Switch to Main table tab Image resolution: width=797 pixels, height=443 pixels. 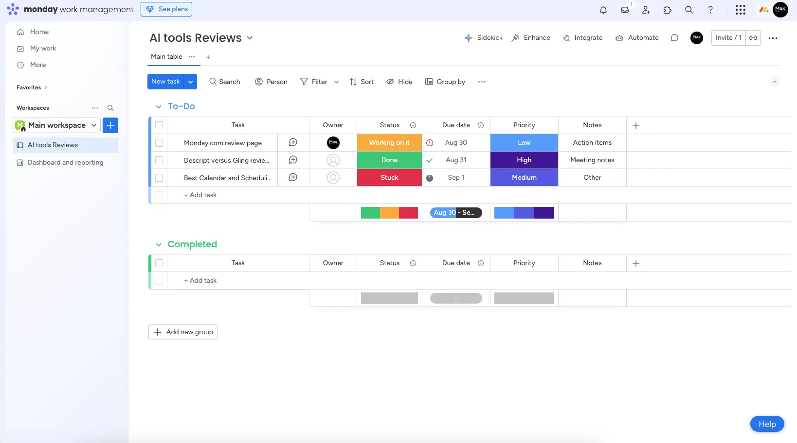tap(166, 57)
